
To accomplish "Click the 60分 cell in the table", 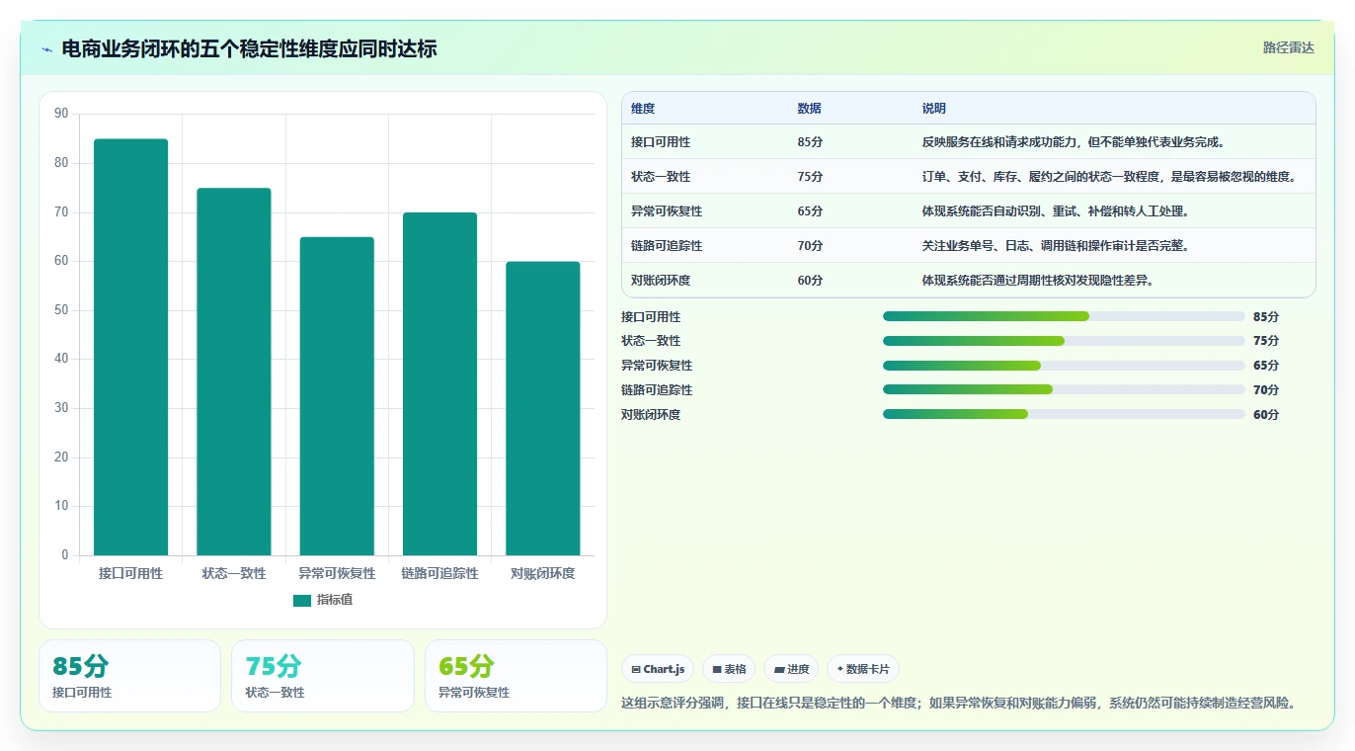I will (810, 281).
